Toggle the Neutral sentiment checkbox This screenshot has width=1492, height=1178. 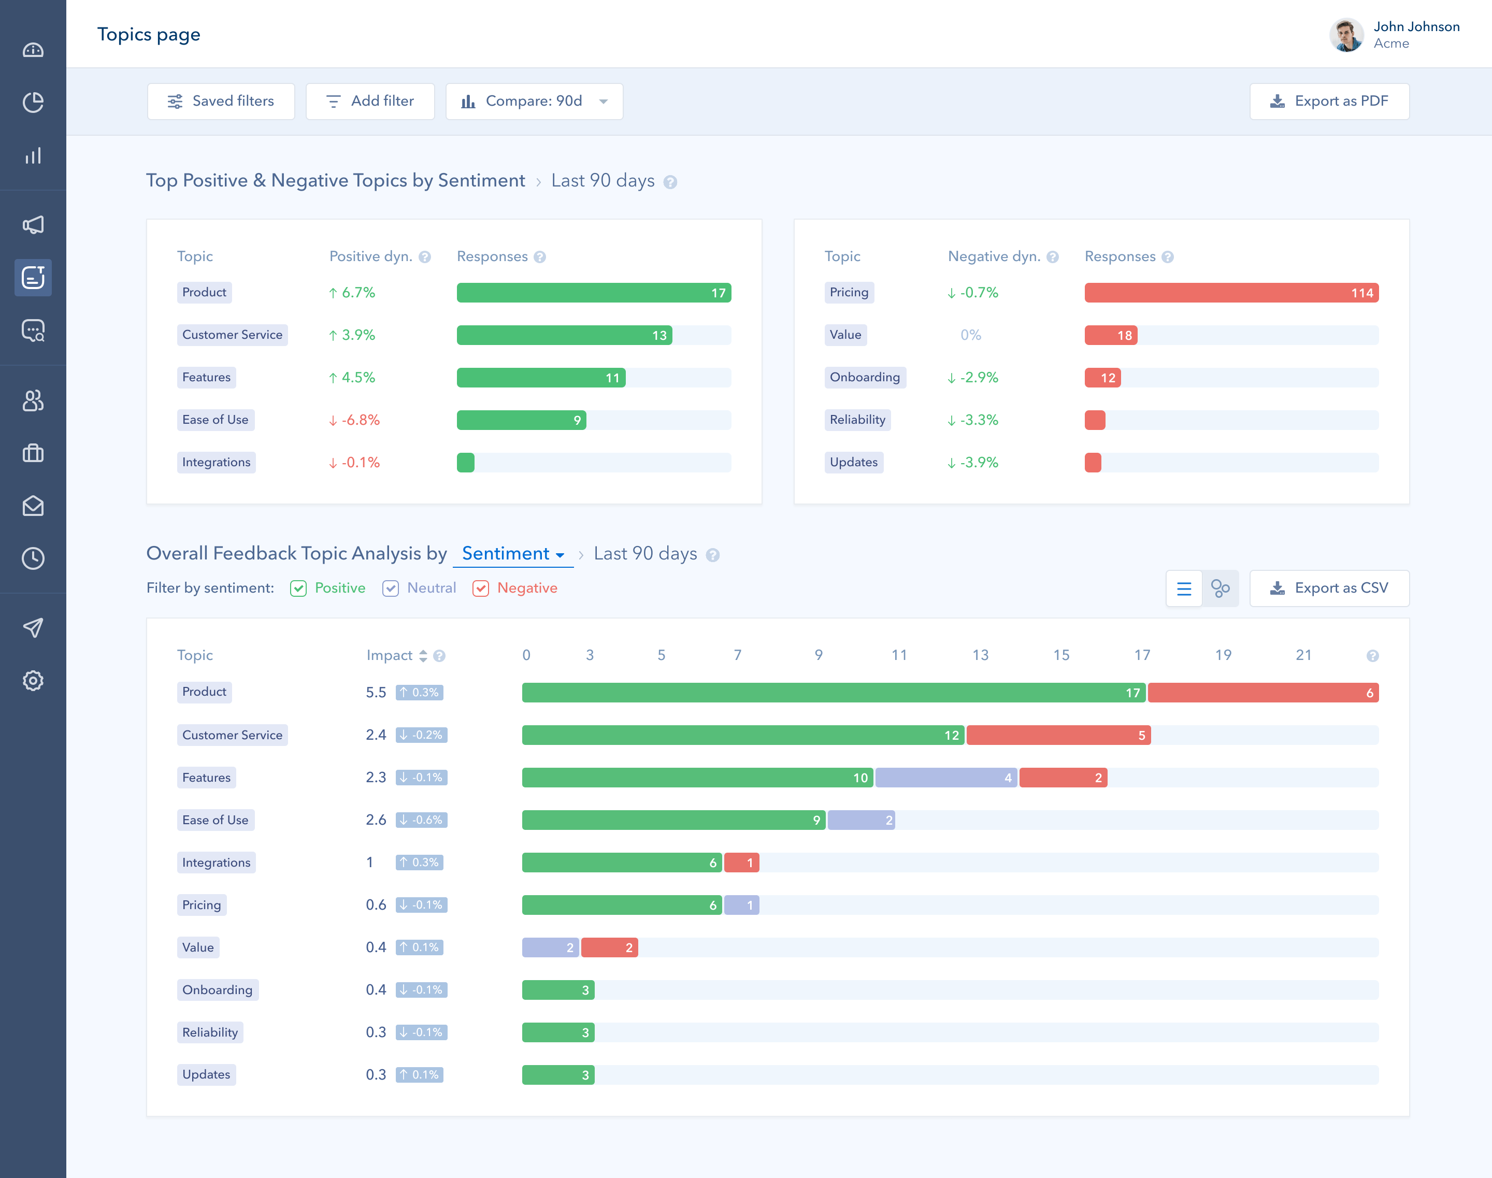(391, 588)
